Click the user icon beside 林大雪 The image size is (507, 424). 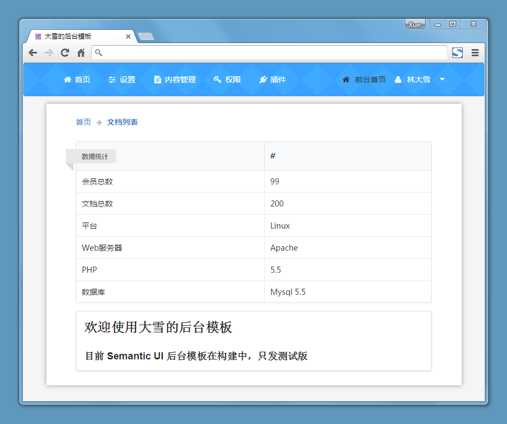[x=398, y=79]
